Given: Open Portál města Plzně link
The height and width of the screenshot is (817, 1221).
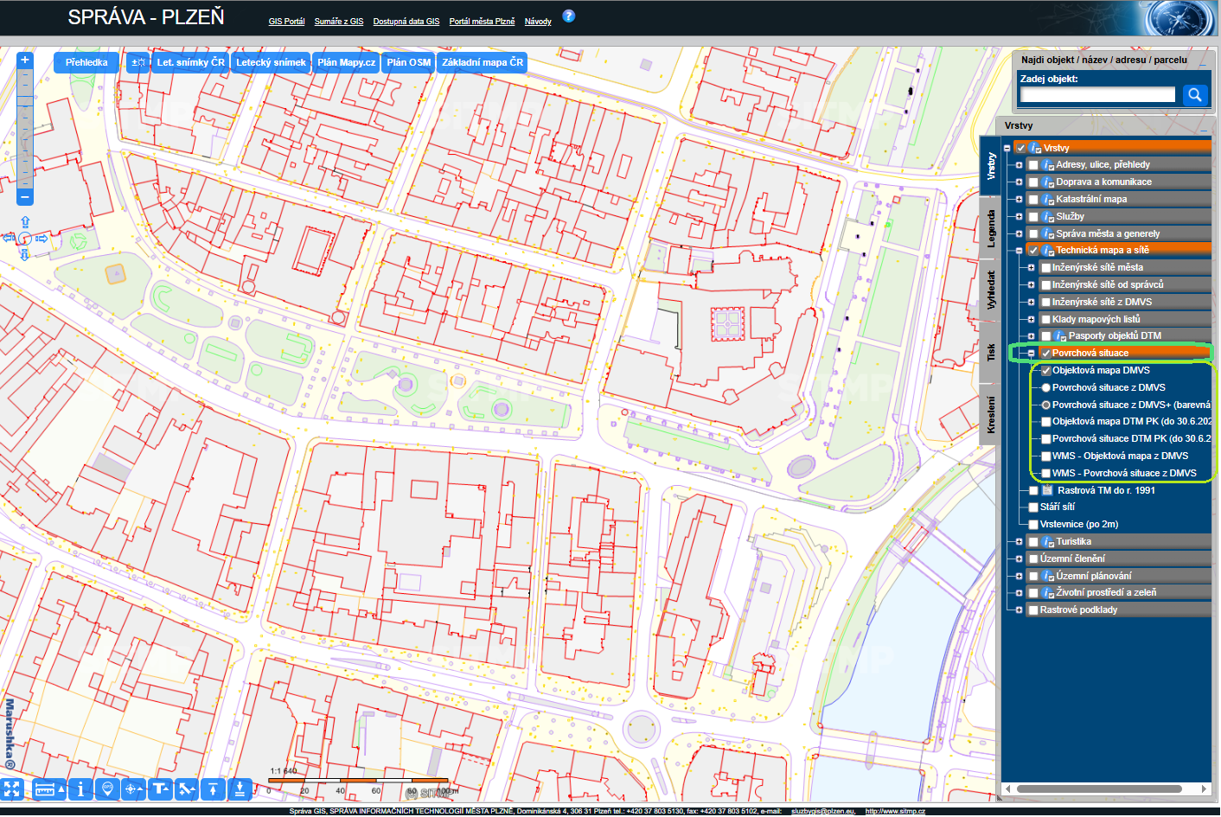Looking at the screenshot, I should (482, 22).
